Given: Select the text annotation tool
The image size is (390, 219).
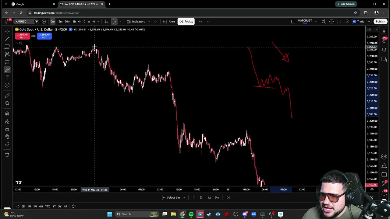Looking at the screenshot, I should tap(7, 78).
